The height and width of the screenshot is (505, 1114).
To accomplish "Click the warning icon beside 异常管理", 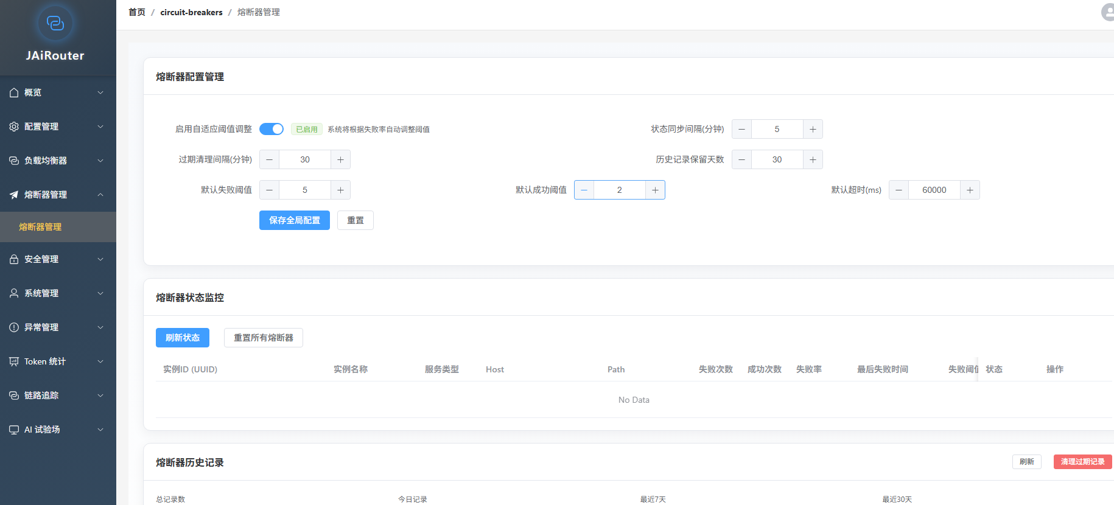I will click(14, 327).
